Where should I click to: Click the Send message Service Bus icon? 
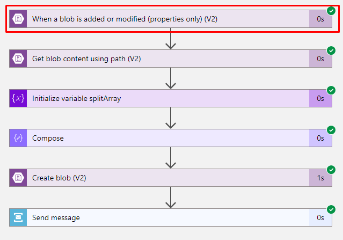(x=18, y=217)
